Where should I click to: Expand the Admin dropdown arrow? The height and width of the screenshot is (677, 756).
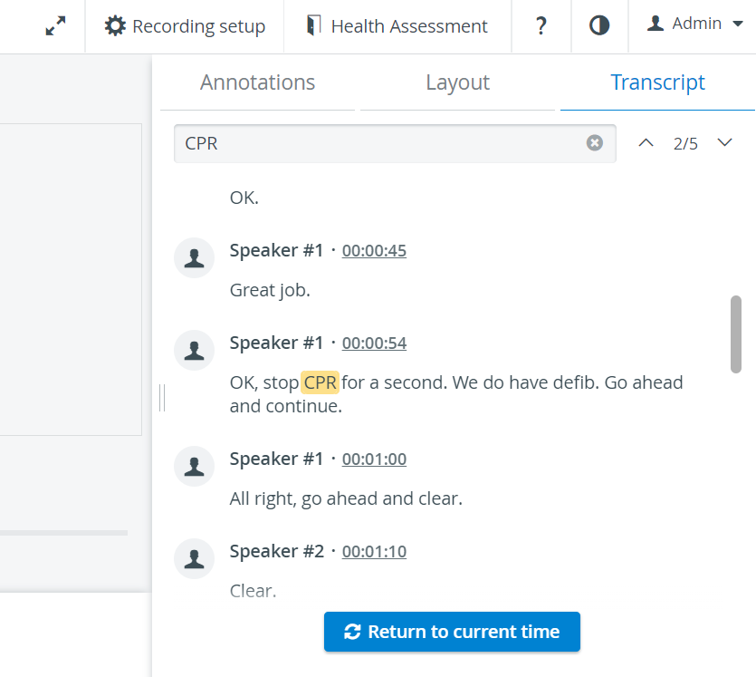tap(738, 24)
